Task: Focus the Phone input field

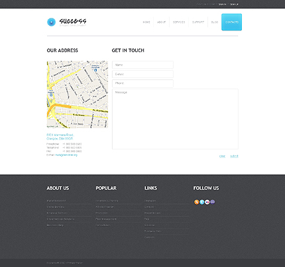Action: click(x=142, y=83)
